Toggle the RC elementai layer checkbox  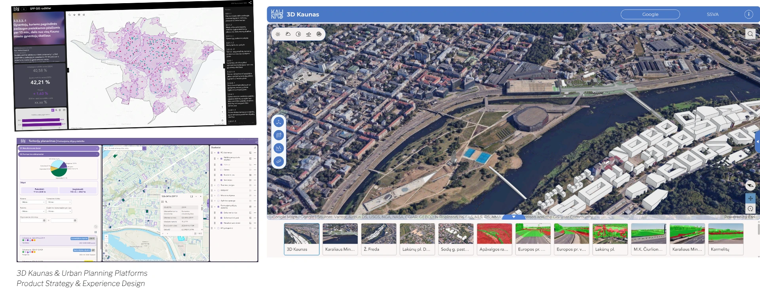(218, 152)
